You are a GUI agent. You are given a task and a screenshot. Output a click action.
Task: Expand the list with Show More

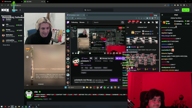pyautogui.click(x=6, y=45)
